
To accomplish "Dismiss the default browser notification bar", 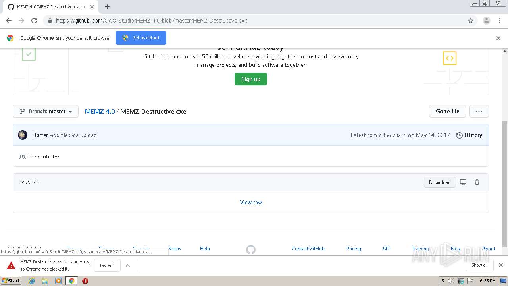I will [498, 38].
